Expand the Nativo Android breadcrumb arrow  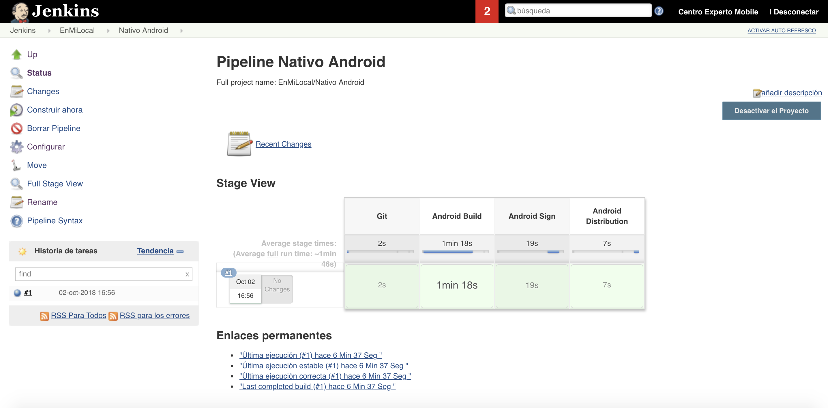click(x=181, y=31)
